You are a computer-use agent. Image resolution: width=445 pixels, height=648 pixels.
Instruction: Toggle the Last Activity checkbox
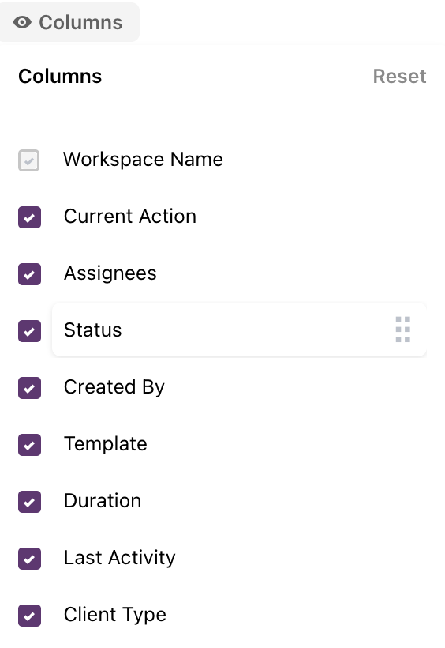[29, 559]
